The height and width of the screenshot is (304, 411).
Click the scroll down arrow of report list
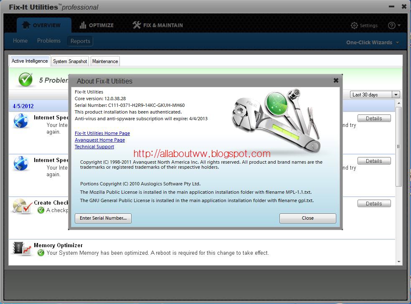pos(399,261)
